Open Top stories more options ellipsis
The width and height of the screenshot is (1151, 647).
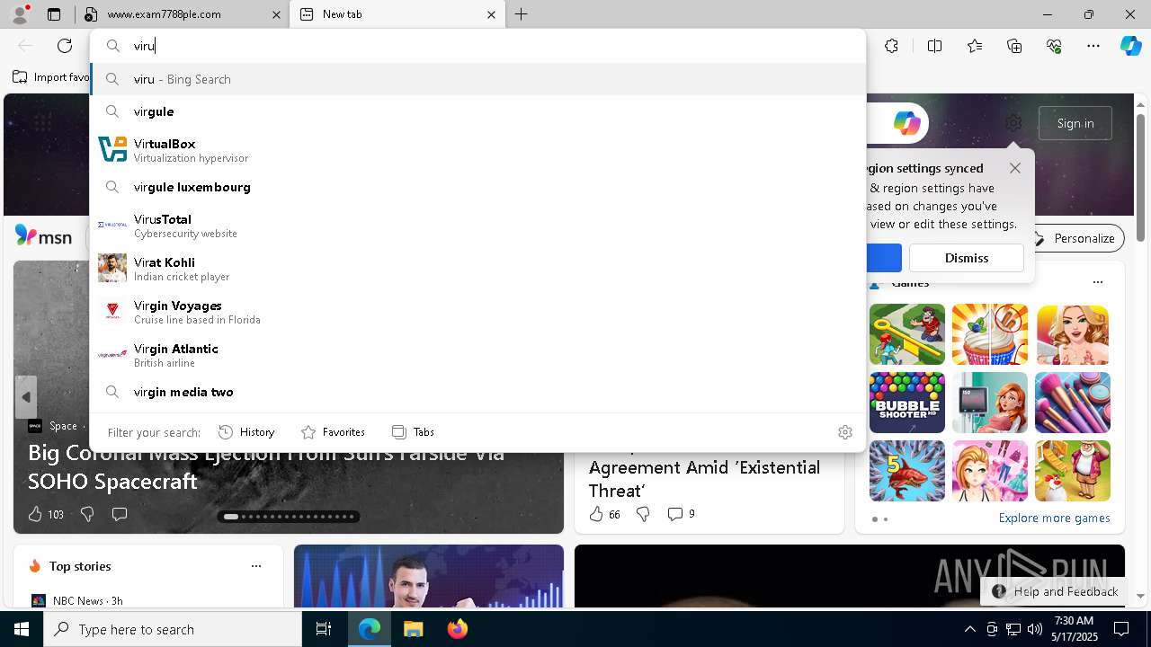pyautogui.click(x=256, y=566)
